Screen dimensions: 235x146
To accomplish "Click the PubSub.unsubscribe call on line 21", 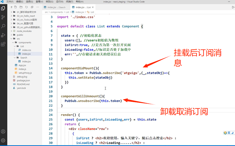I will point(93,101).
